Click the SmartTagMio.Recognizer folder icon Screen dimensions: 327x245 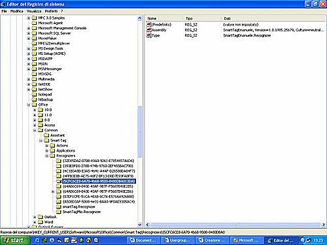pos(59,212)
